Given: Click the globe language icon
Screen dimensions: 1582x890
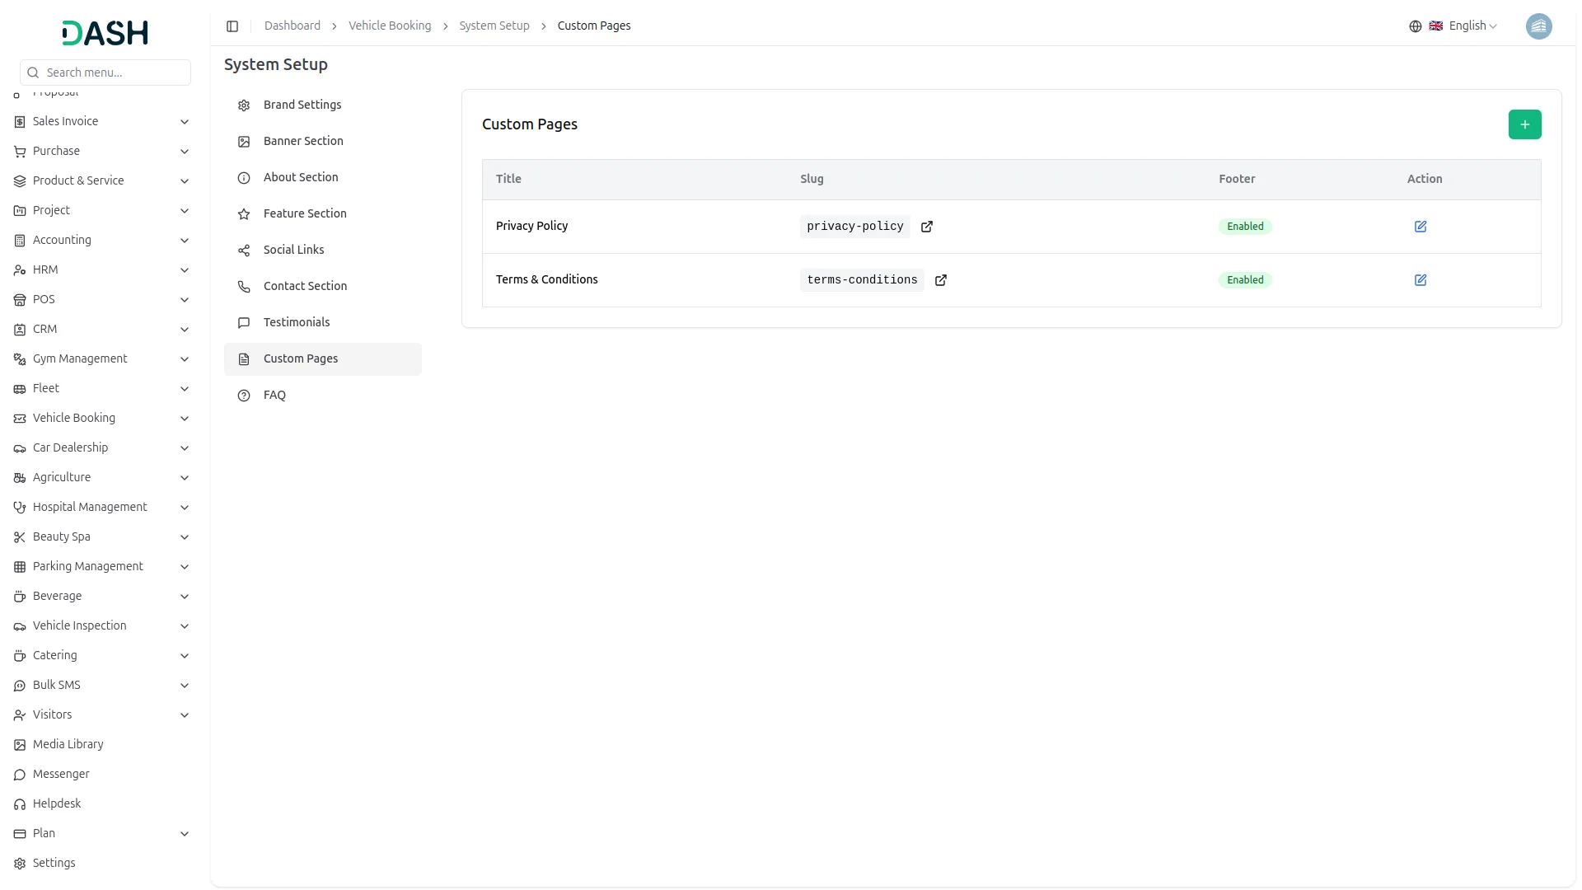Looking at the screenshot, I should click(x=1416, y=26).
